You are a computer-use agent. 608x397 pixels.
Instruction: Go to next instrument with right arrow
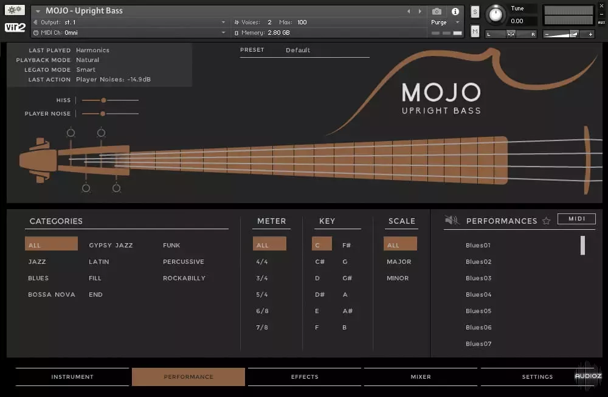(420, 12)
